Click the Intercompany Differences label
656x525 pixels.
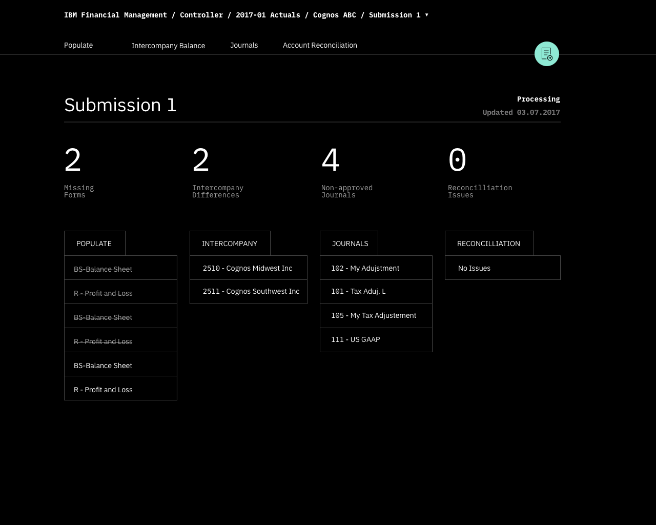coord(218,191)
